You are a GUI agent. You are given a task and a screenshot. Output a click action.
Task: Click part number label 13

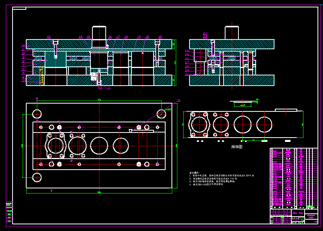coord(49,37)
